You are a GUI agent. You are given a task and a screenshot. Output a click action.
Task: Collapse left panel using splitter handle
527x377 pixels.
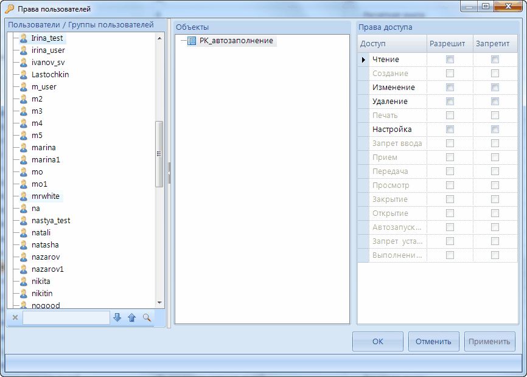(169, 173)
